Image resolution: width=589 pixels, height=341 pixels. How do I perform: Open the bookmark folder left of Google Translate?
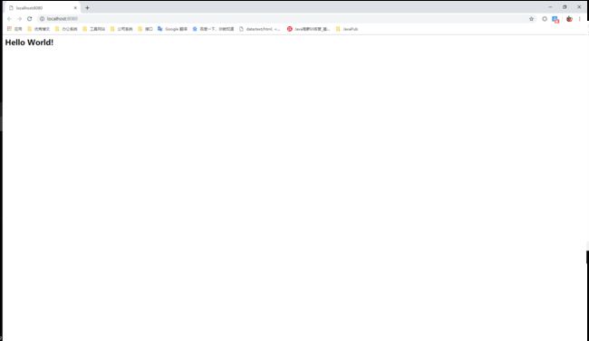click(145, 29)
